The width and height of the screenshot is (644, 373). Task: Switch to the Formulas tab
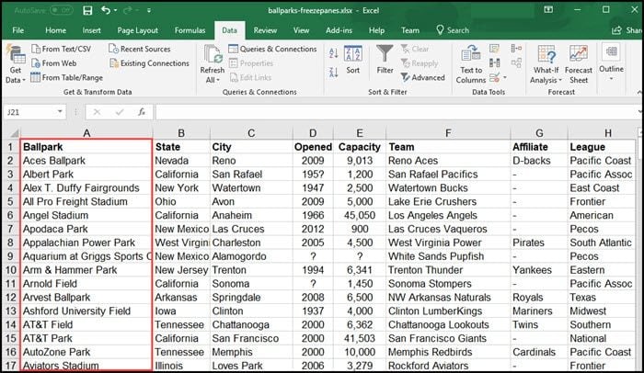pyautogui.click(x=190, y=30)
